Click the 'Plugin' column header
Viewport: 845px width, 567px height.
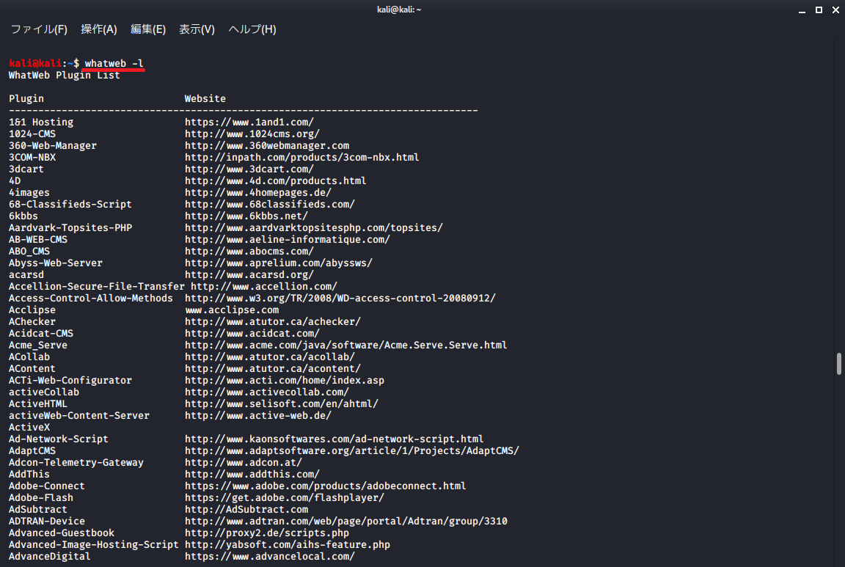coord(26,98)
